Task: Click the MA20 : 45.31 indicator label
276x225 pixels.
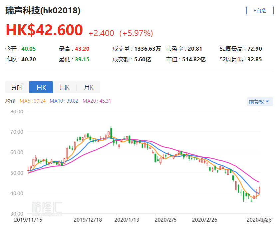Action: point(97,101)
